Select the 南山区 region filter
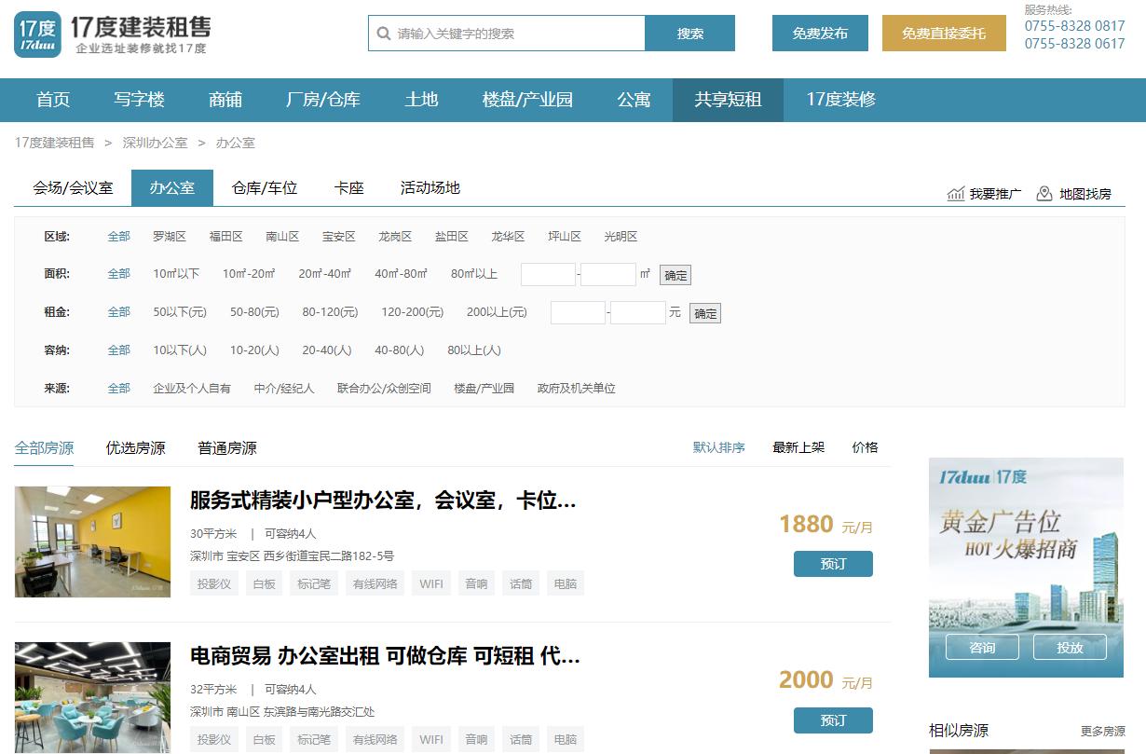The image size is (1146, 754). coord(282,236)
